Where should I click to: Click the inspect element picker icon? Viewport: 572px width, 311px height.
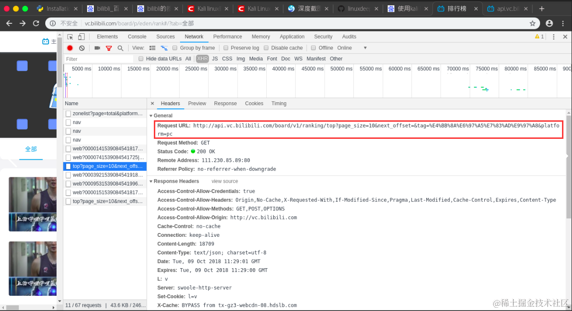click(70, 37)
